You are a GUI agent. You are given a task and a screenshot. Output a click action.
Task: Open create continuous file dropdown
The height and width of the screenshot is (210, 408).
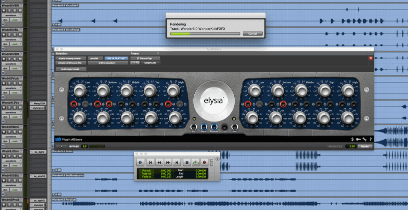(71, 63)
